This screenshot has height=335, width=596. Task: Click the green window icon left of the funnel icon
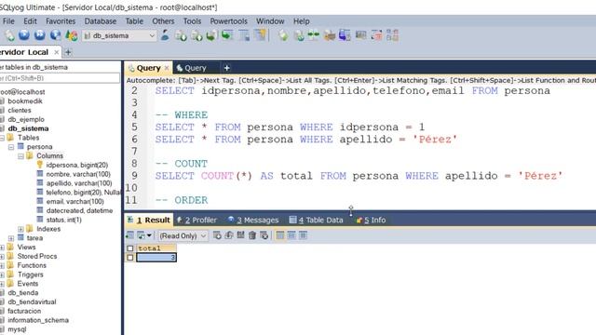click(x=227, y=35)
